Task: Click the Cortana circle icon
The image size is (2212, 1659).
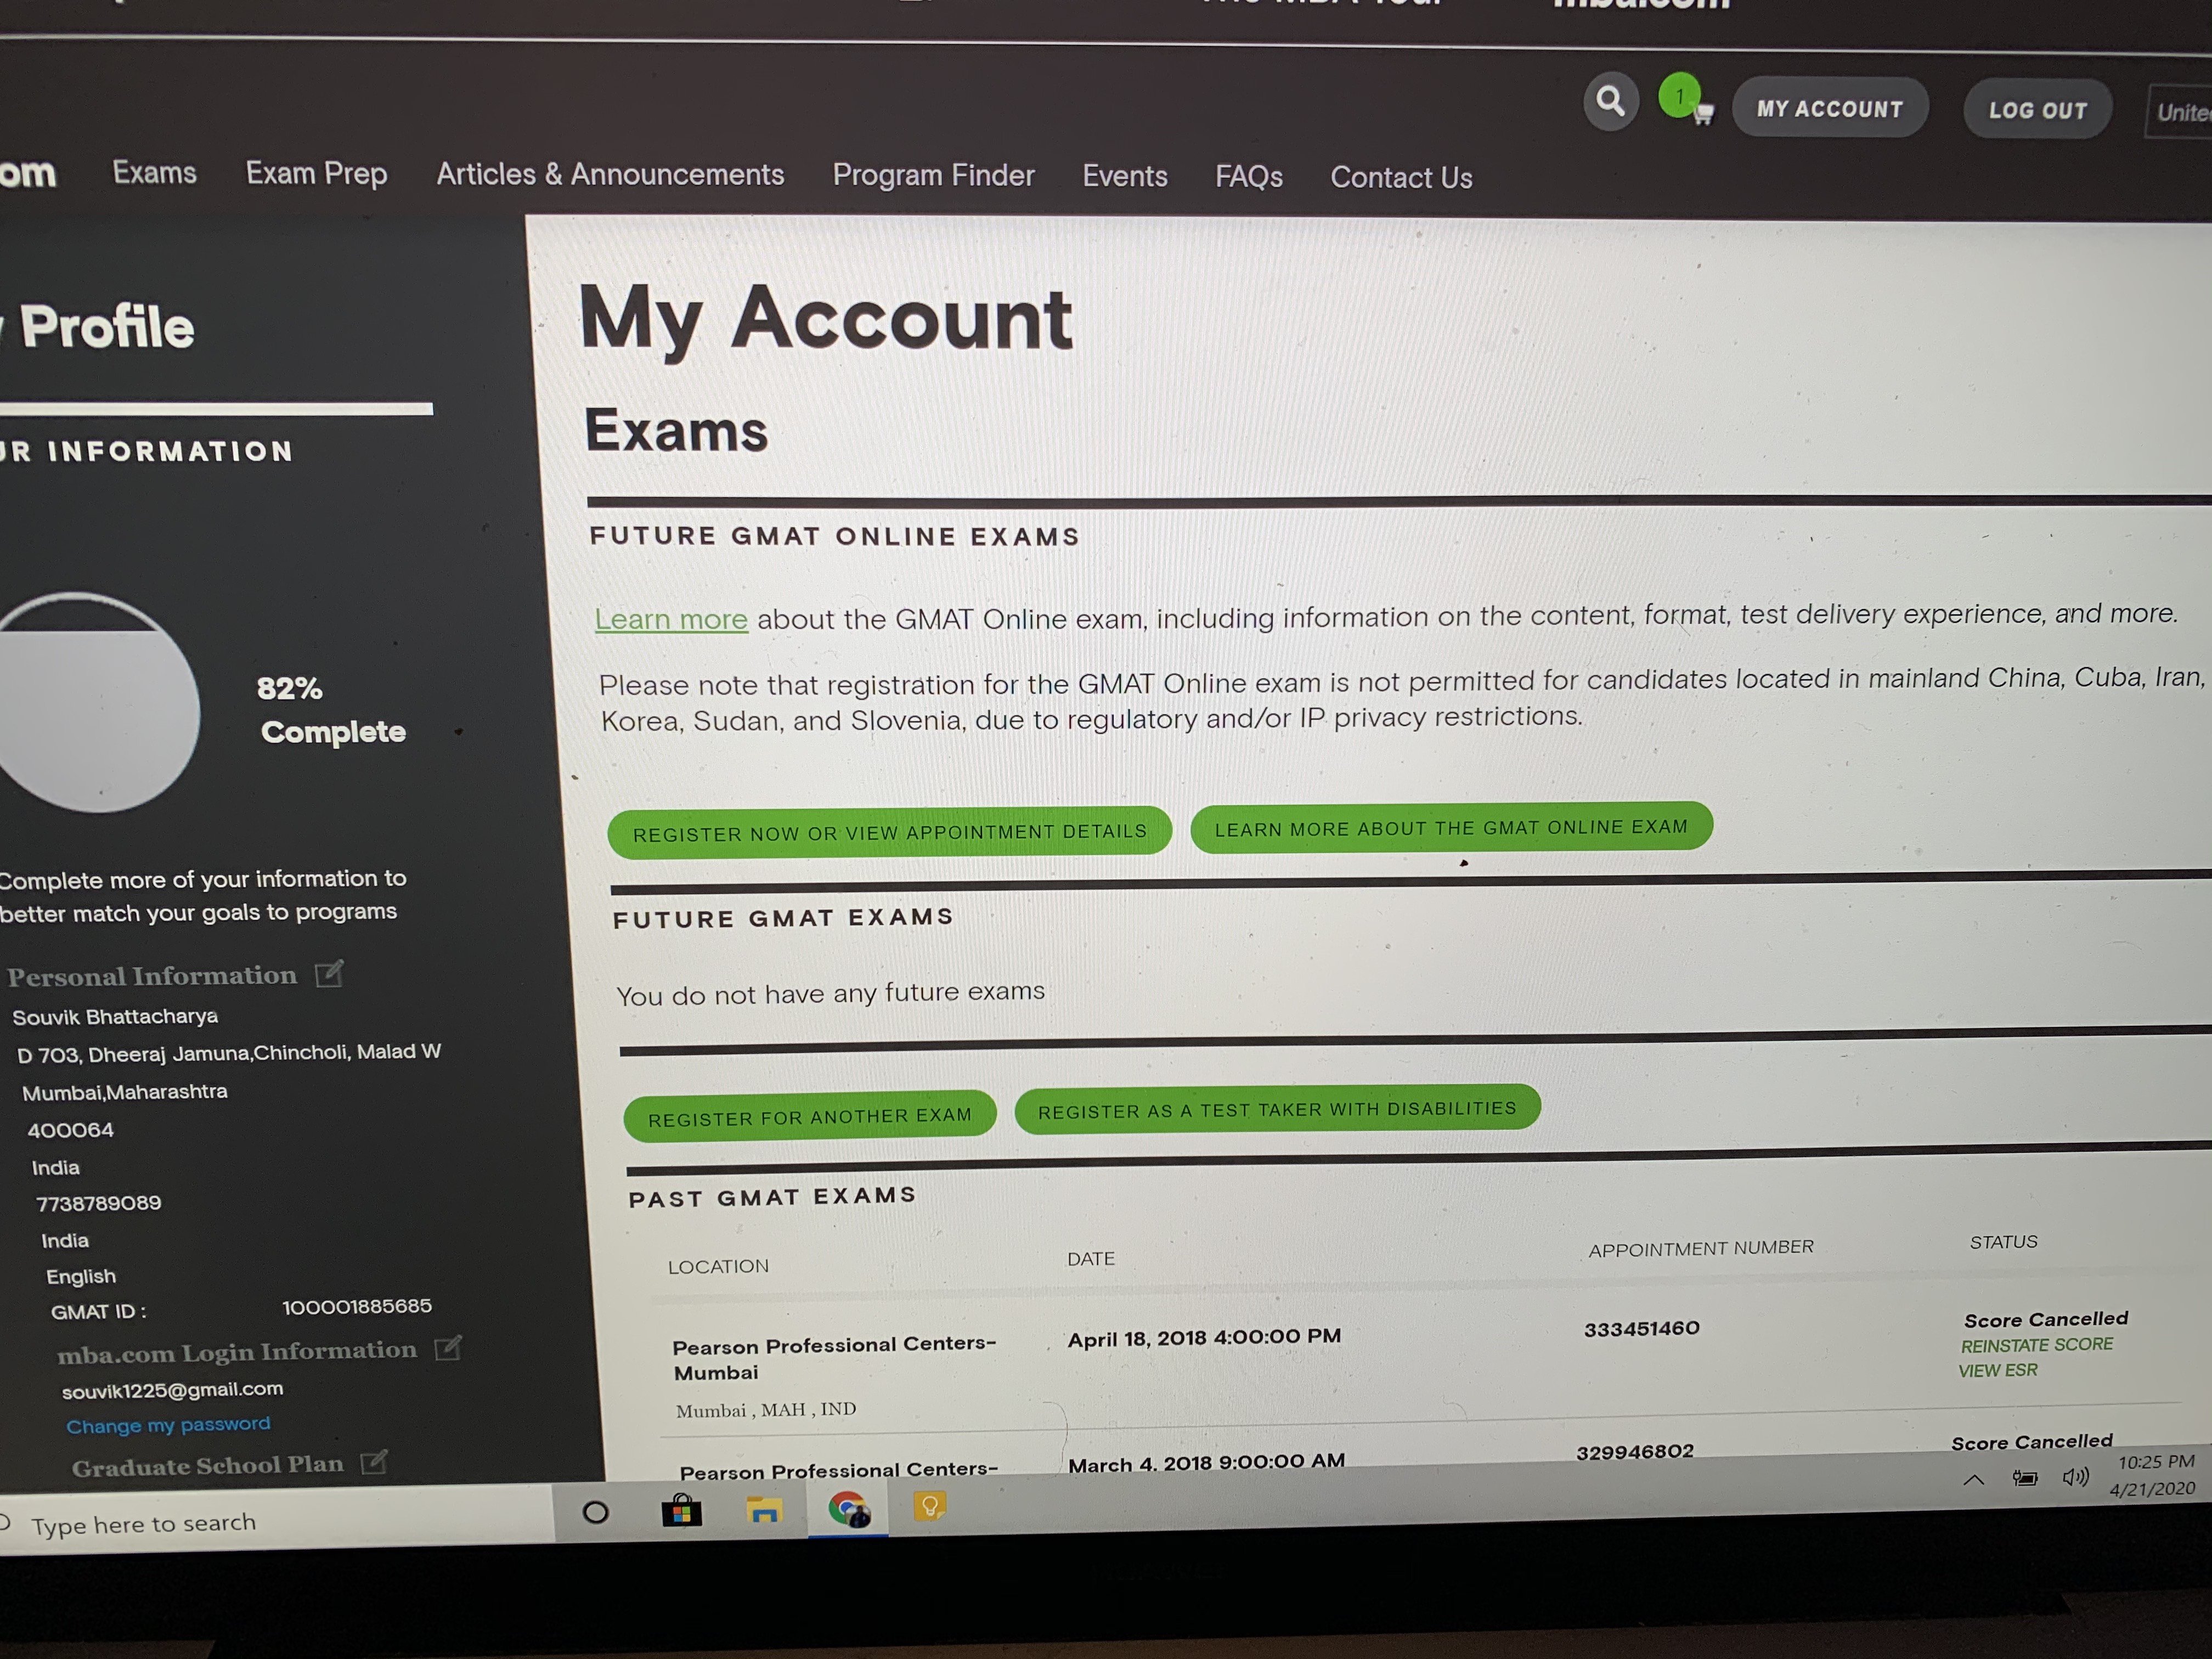Action: (x=595, y=1512)
